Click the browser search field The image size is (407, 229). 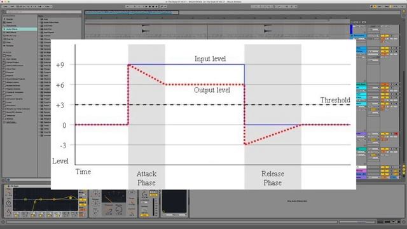(44, 11)
